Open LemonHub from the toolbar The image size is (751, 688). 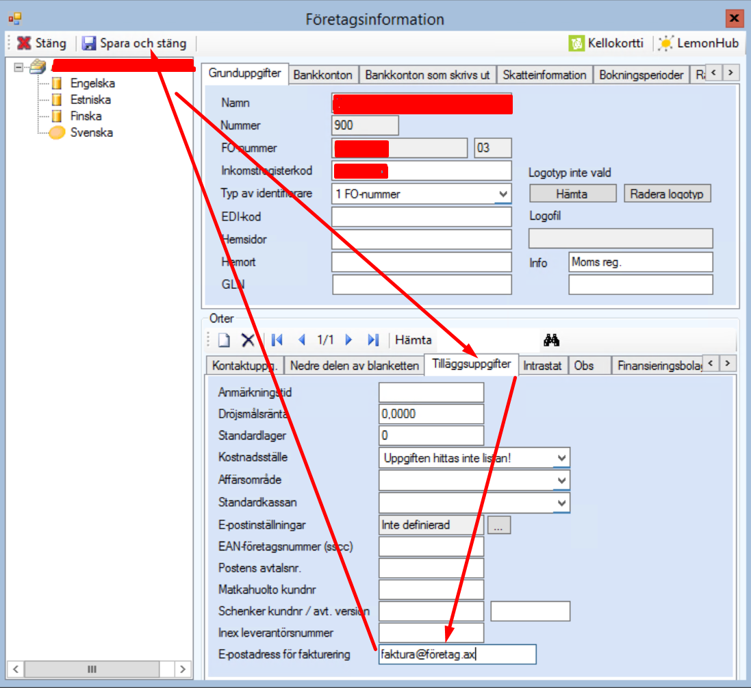point(698,43)
